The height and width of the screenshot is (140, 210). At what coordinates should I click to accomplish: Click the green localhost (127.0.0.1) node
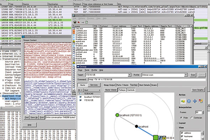117,115
